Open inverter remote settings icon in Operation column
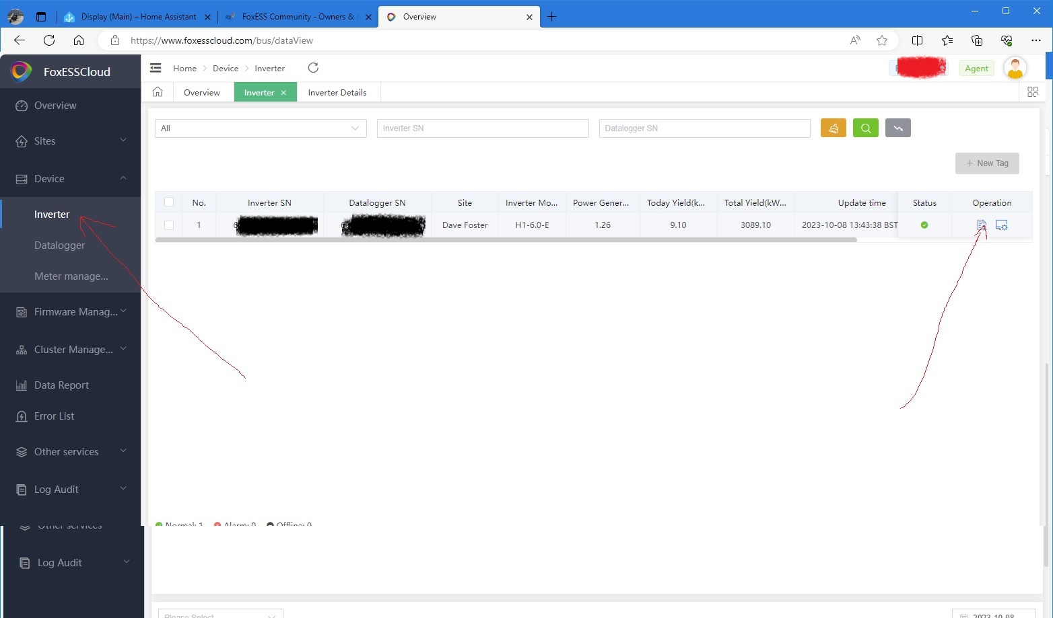 click(x=1002, y=225)
